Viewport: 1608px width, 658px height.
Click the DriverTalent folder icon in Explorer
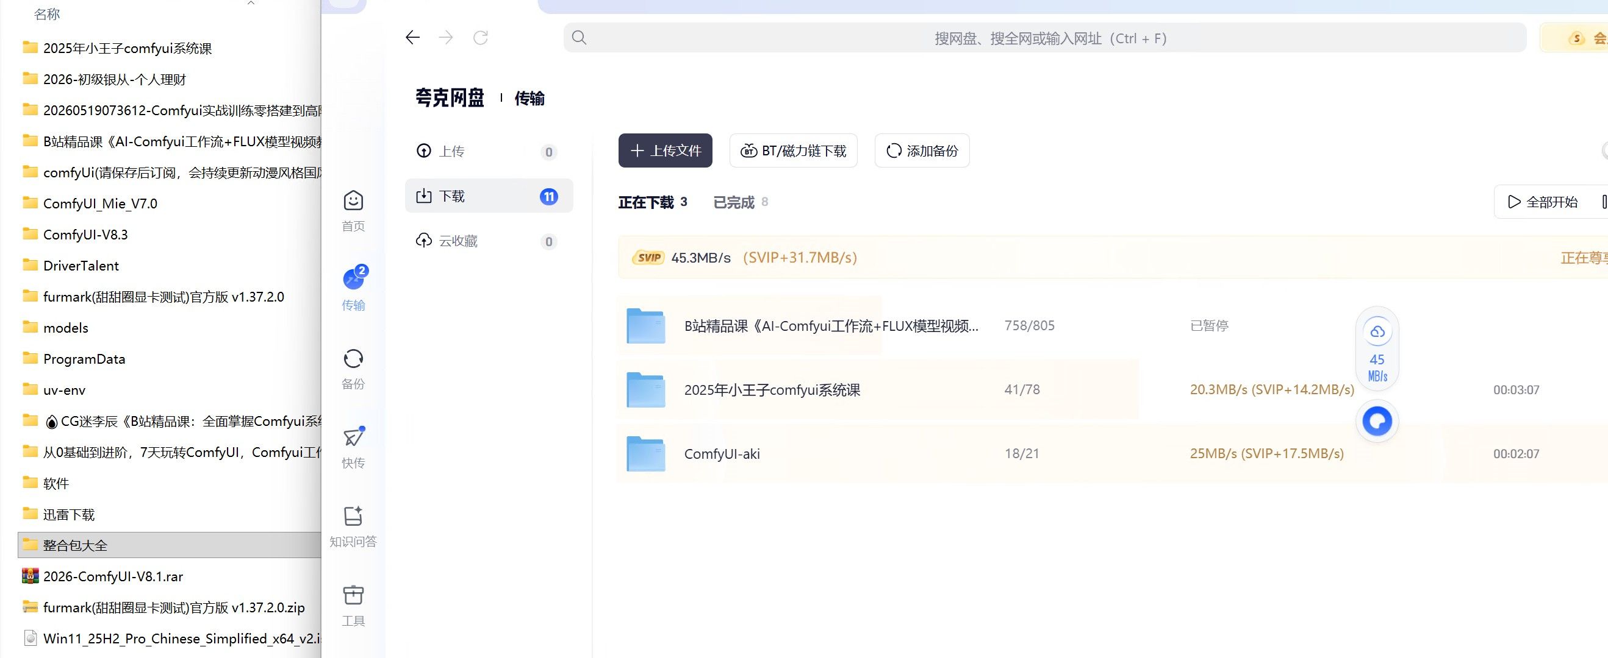pos(30,265)
